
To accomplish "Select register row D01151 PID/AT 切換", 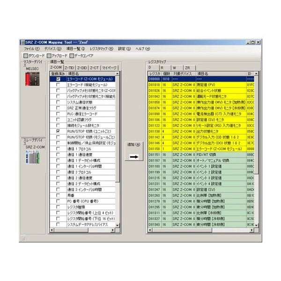I will tap(201, 155).
